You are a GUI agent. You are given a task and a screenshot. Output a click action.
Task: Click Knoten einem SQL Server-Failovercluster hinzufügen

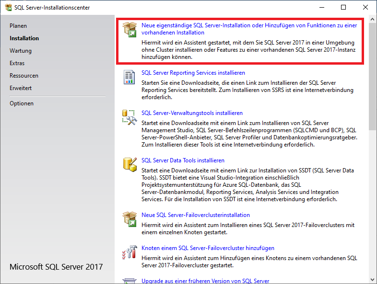208,248
